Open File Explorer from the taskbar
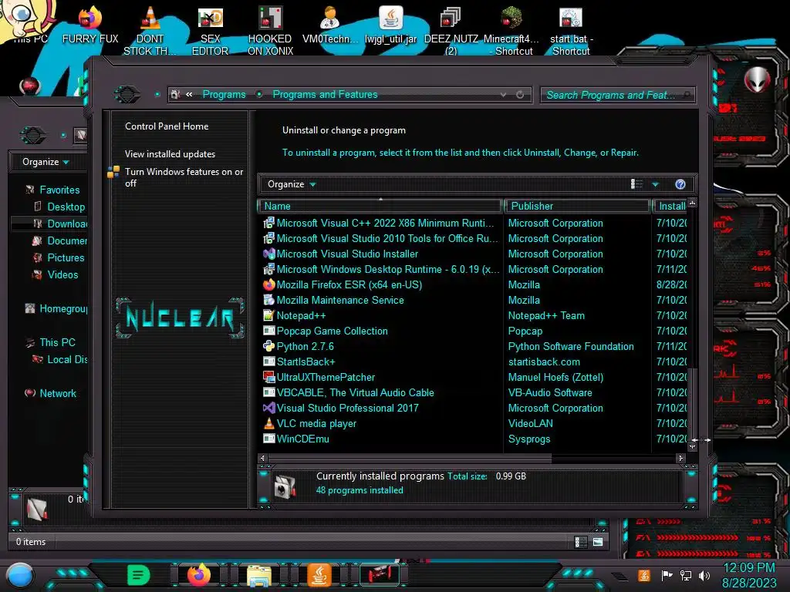The width and height of the screenshot is (790, 592). pyautogui.click(x=259, y=575)
